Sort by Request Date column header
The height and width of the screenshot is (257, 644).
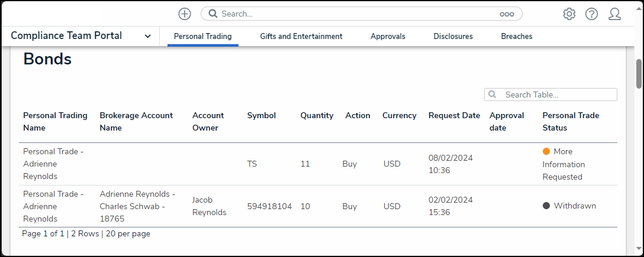(454, 115)
